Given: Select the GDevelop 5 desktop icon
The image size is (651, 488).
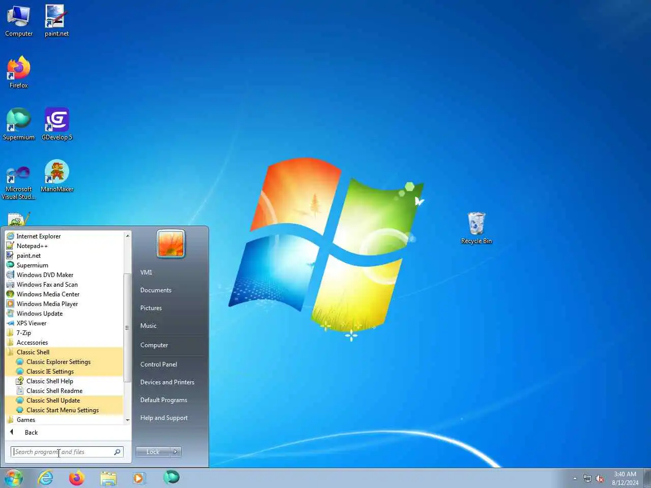Looking at the screenshot, I should pyautogui.click(x=57, y=125).
